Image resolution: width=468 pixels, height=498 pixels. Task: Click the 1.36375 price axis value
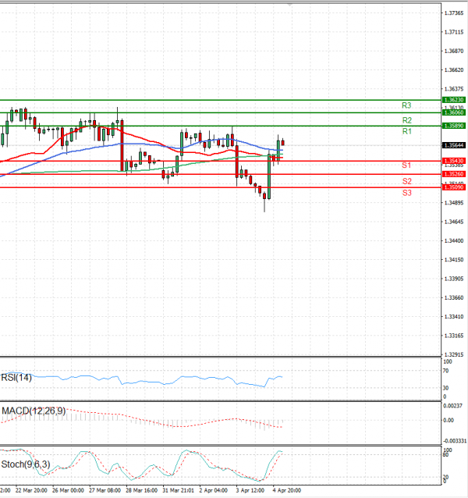454,89
